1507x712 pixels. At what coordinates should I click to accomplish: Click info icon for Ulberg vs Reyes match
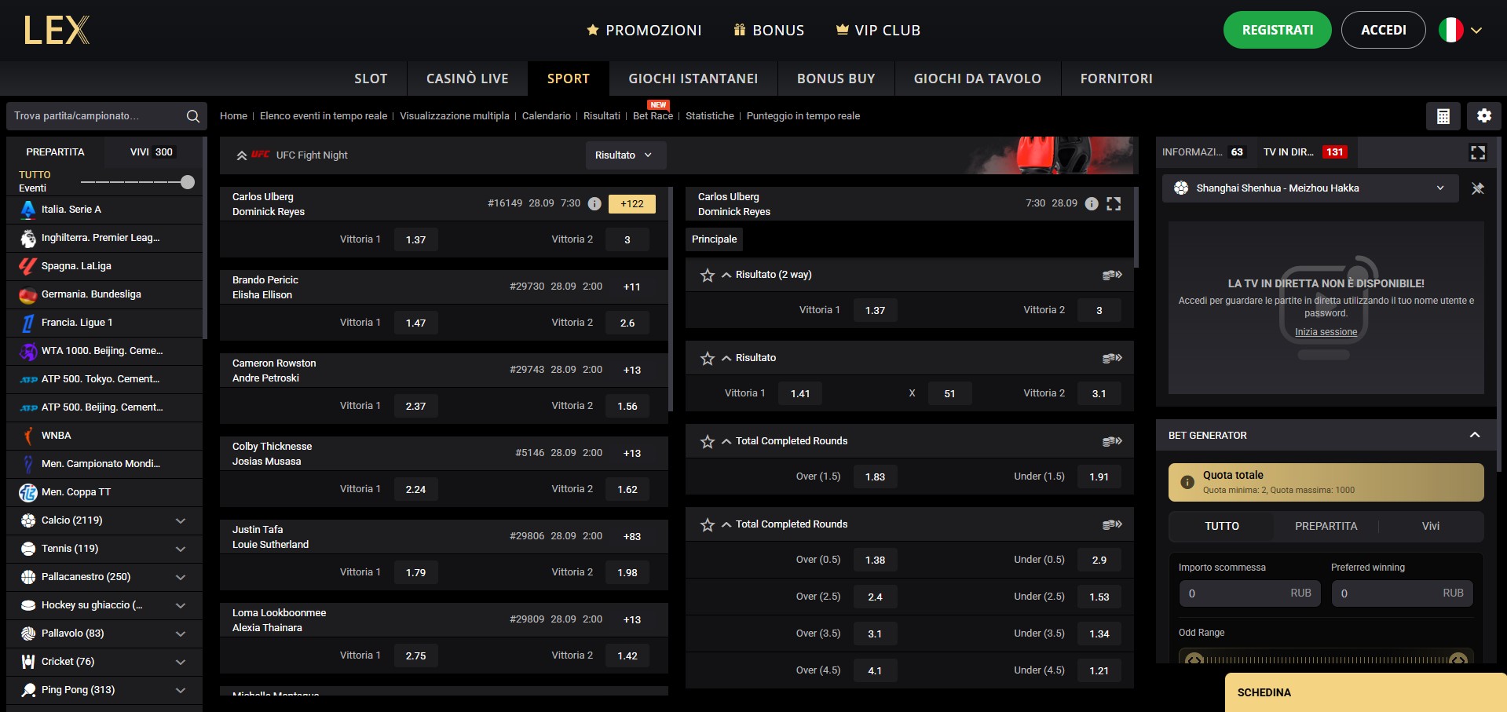point(594,203)
